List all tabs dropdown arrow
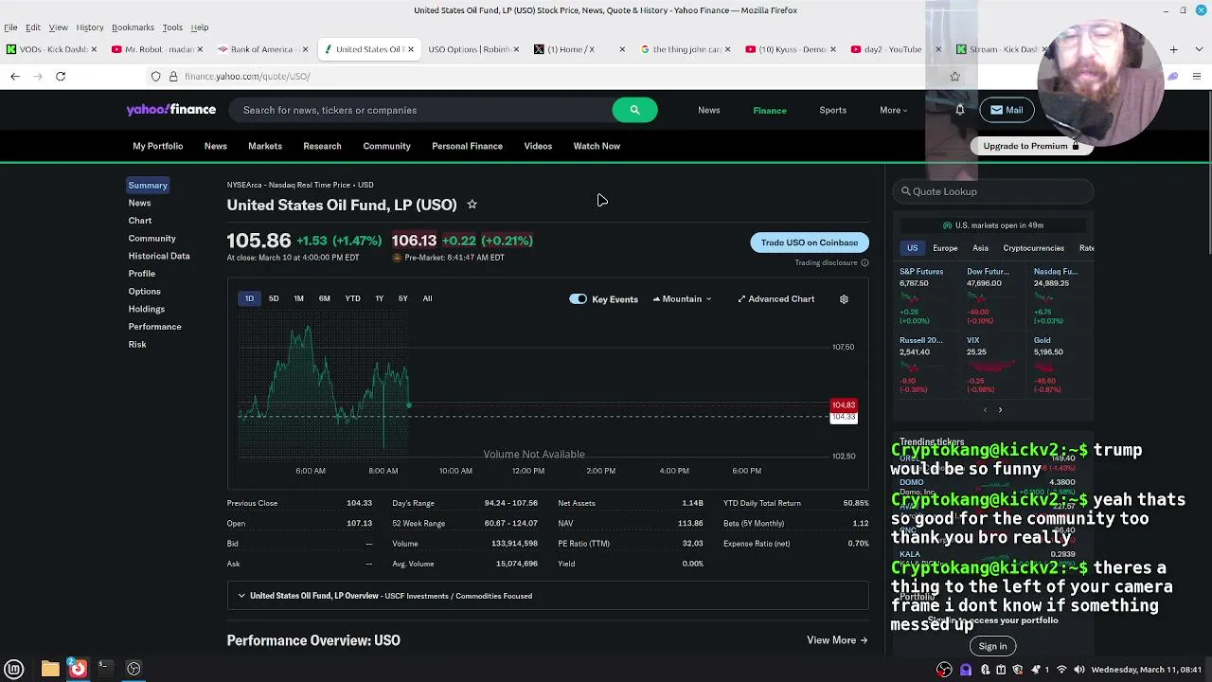 tap(1198, 49)
